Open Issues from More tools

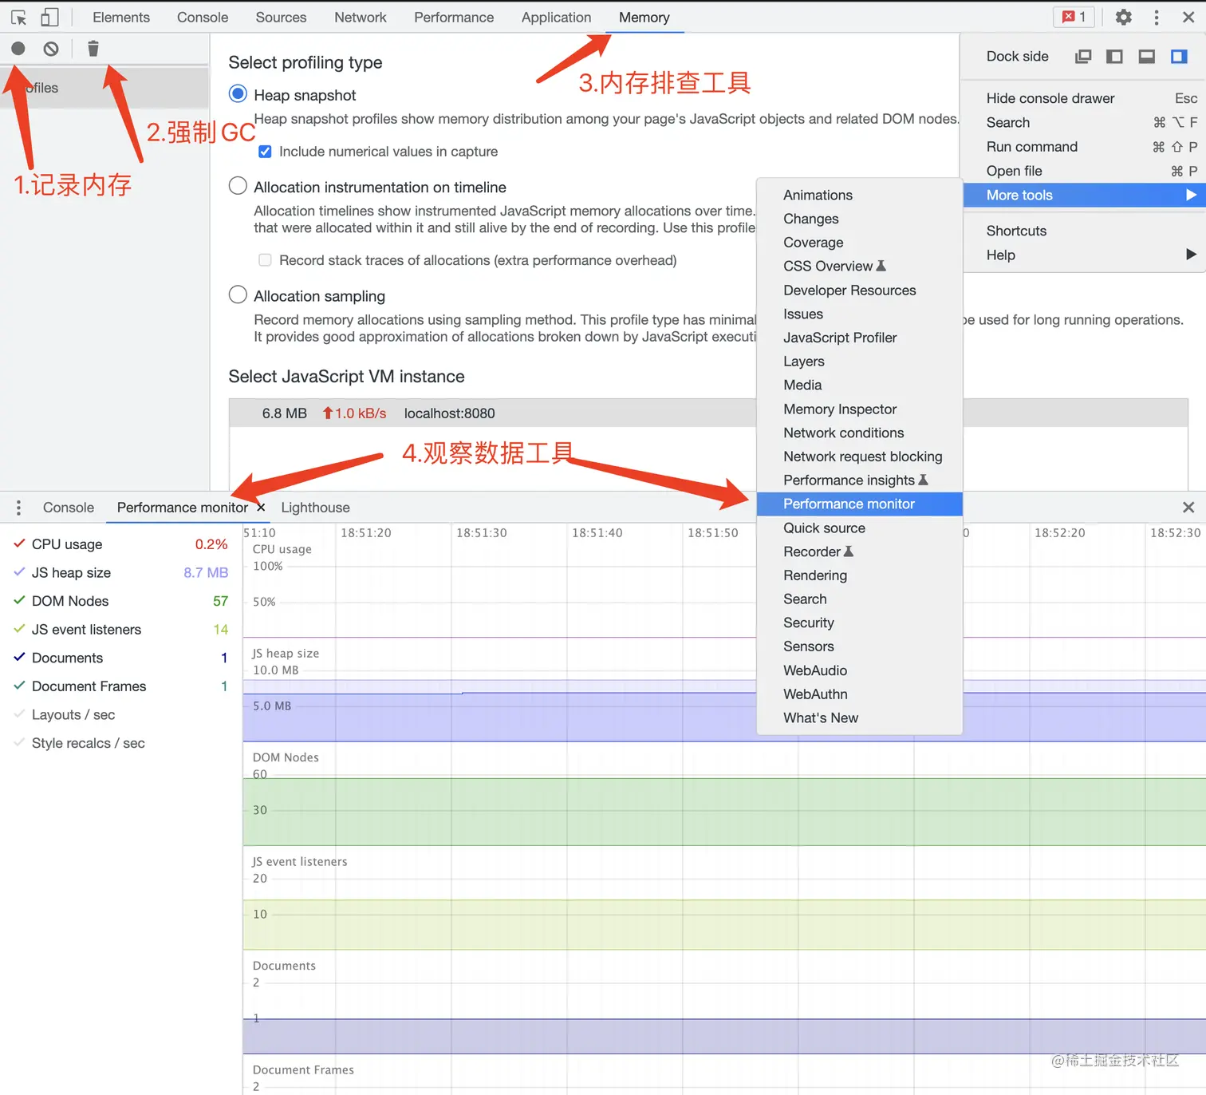(860, 314)
